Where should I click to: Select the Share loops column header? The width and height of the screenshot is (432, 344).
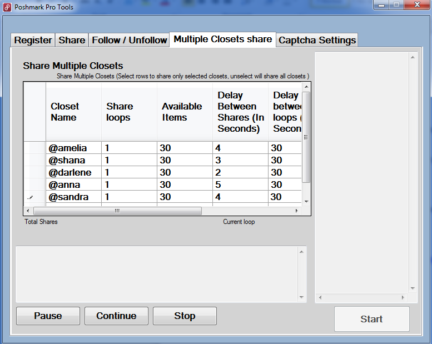click(x=129, y=112)
